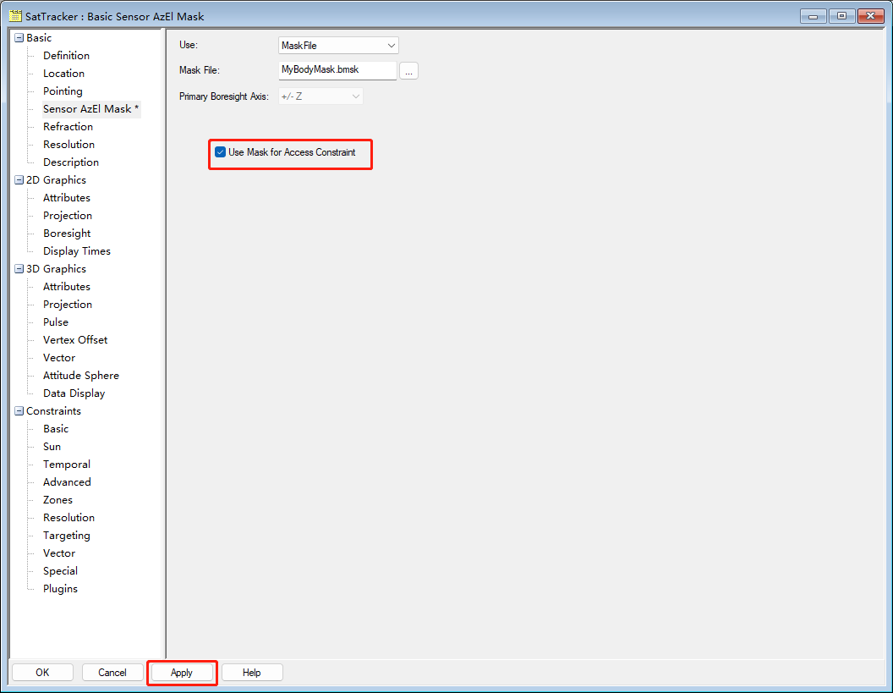
Task: Browse for mask file with ellipsis button
Action: pyautogui.click(x=408, y=71)
